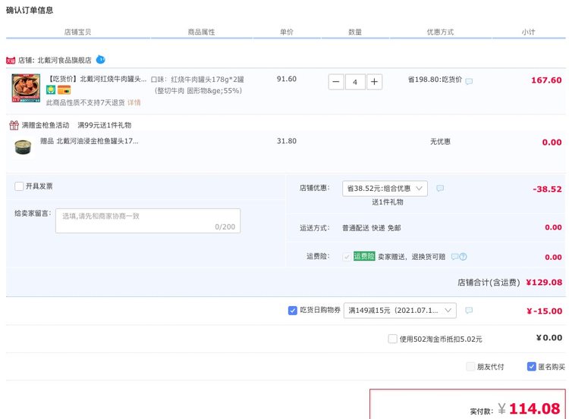569x419 pixels.
Task: Click the 优惠方式 column header
Action: [440, 32]
